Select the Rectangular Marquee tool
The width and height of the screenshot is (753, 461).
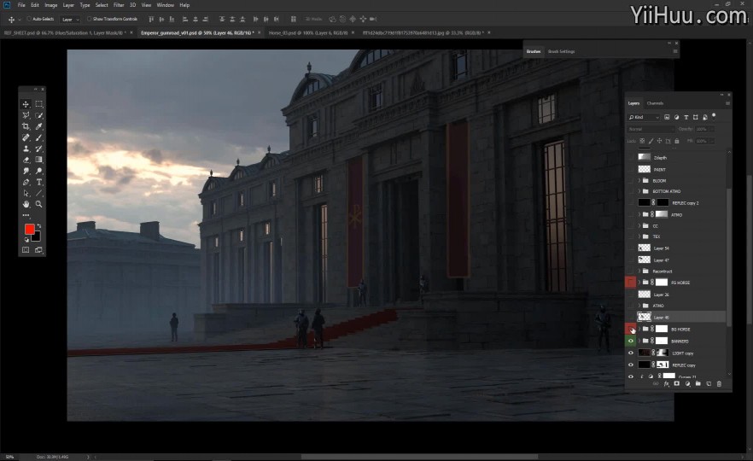click(x=39, y=104)
